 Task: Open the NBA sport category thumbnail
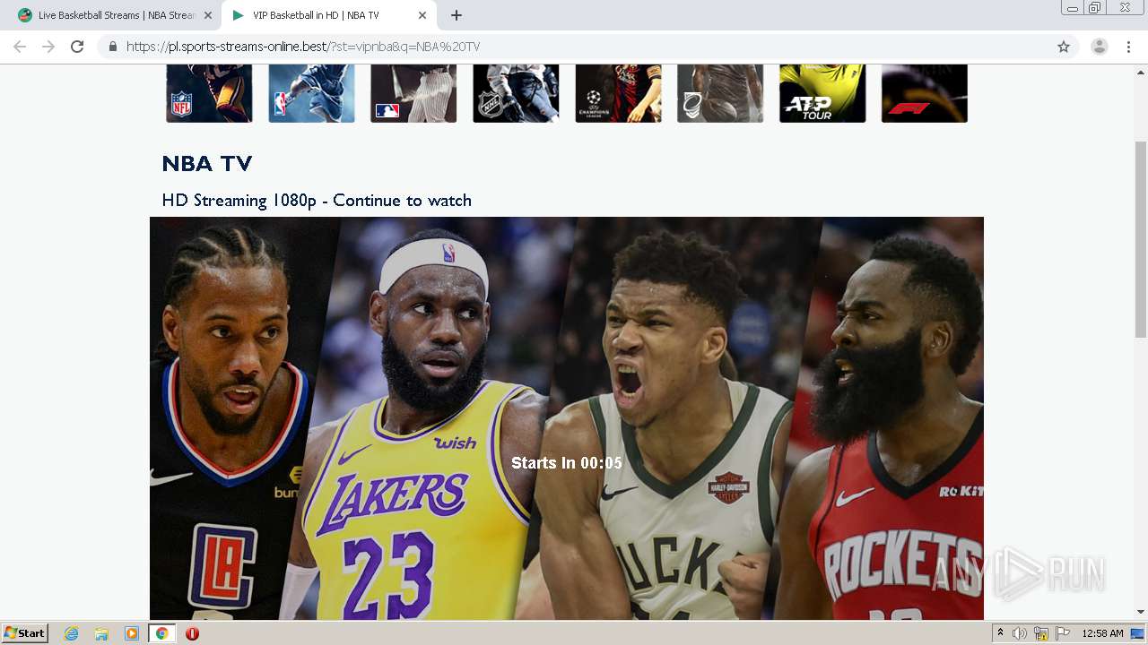(x=311, y=93)
